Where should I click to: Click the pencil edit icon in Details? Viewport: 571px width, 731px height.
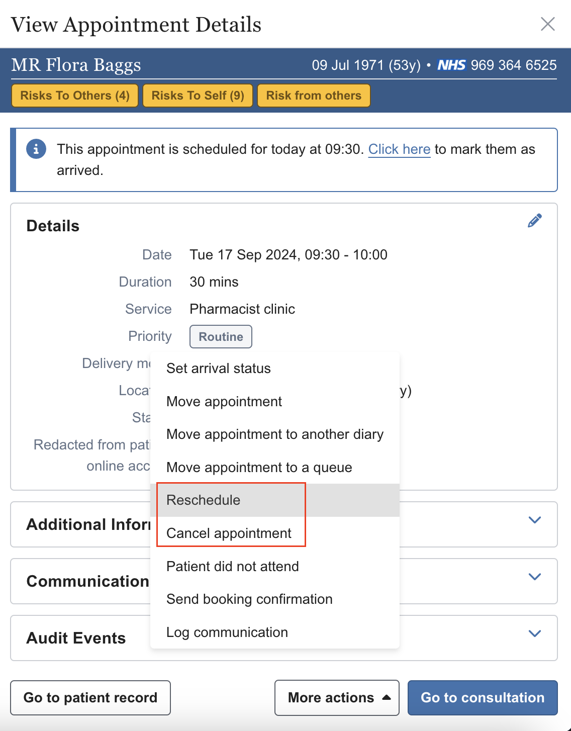click(534, 221)
